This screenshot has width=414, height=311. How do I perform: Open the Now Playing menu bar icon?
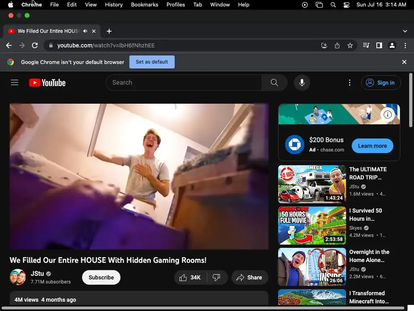coord(305,5)
